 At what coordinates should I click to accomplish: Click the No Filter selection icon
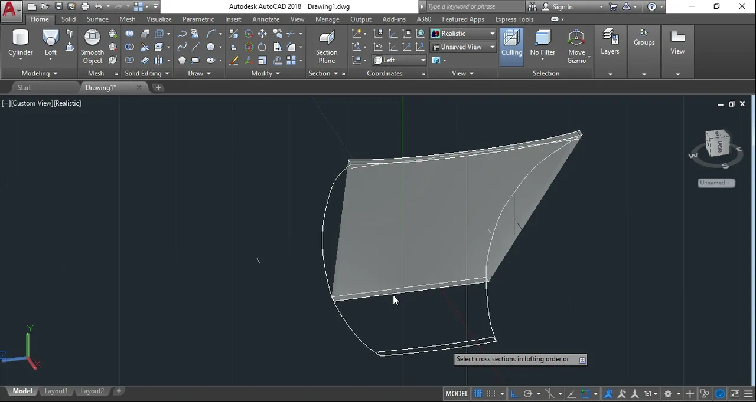[542, 38]
